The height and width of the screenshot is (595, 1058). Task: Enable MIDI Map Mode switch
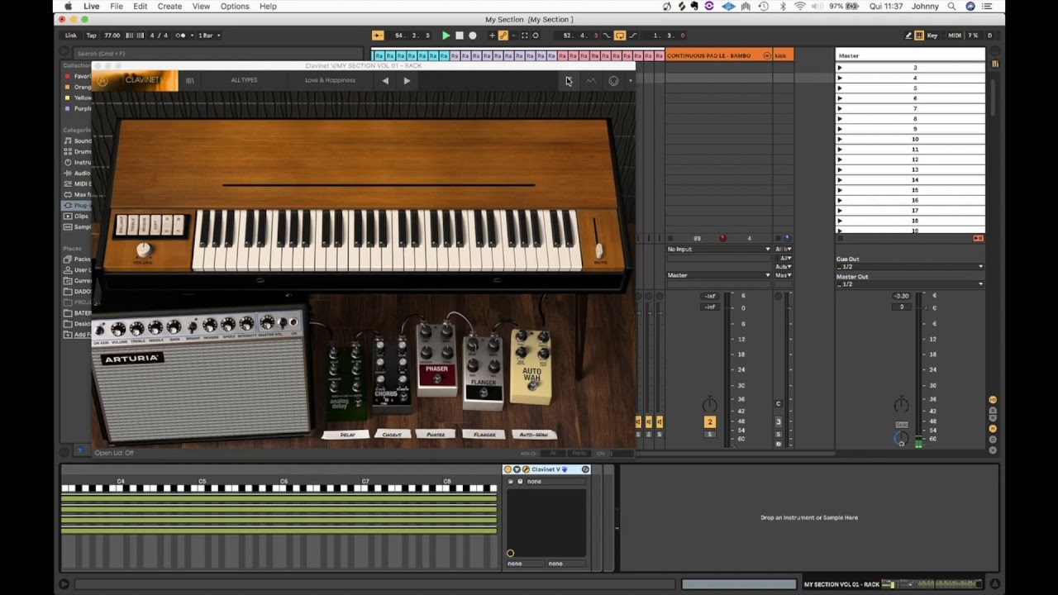pos(955,36)
